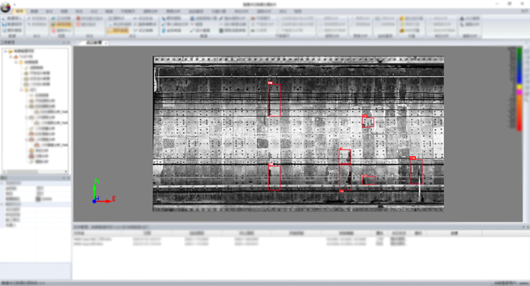Viewport: 530px width, 286px height.
Task: Select the highlighted first ribbon tab
Action: (x=19, y=11)
